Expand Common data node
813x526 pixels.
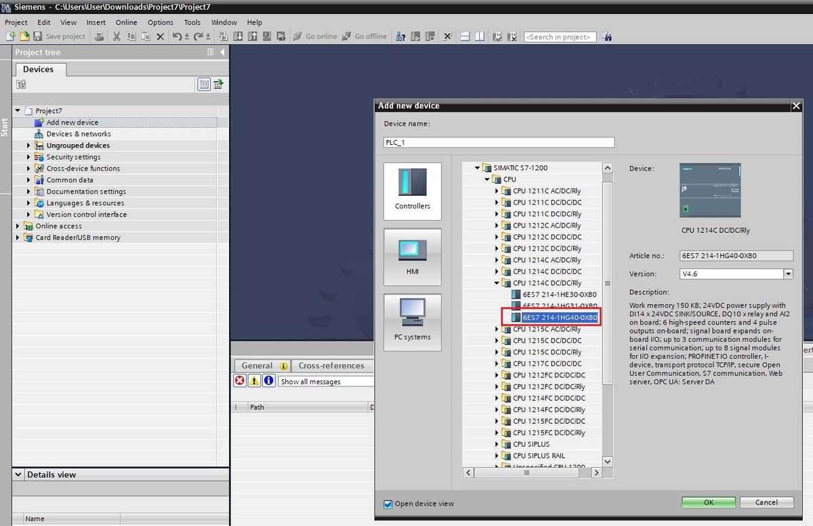click(x=29, y=180)
